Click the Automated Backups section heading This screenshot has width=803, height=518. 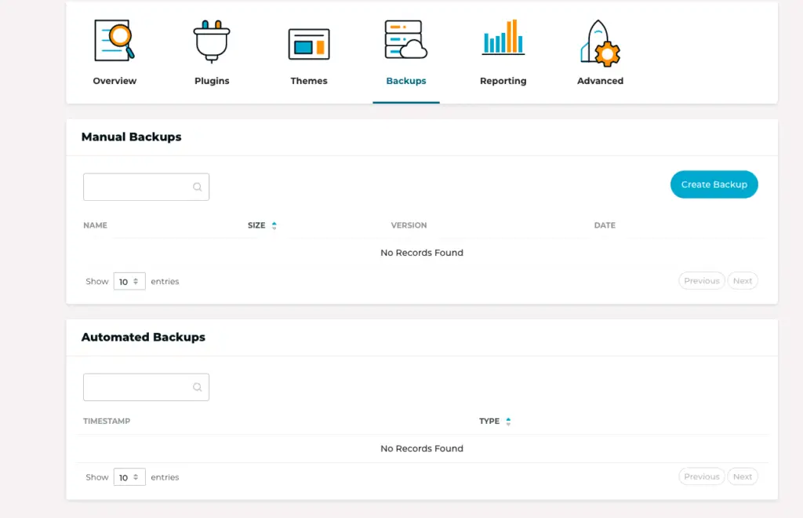point(144,337)
